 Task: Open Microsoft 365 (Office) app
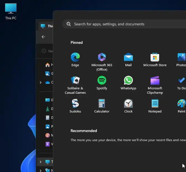point(102,62)
